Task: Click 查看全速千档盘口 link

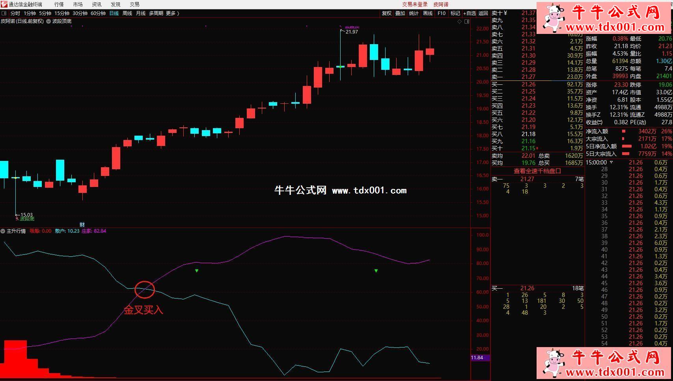Action: [x=537, y=171]
